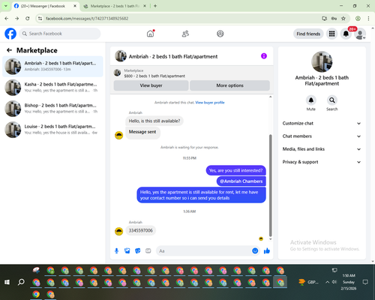Open the Friends icon in top navigation
This screenshot has width=375, height=300.
tap(185, 34)
